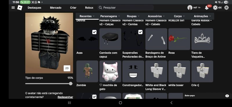The image size is (232, 107).
Task: Click the Robux balance number 44
Action: [220, 8]
